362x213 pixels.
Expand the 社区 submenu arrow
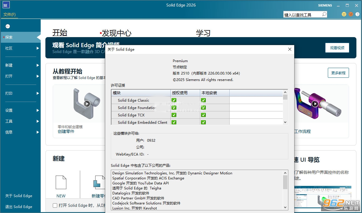(38, 48)
